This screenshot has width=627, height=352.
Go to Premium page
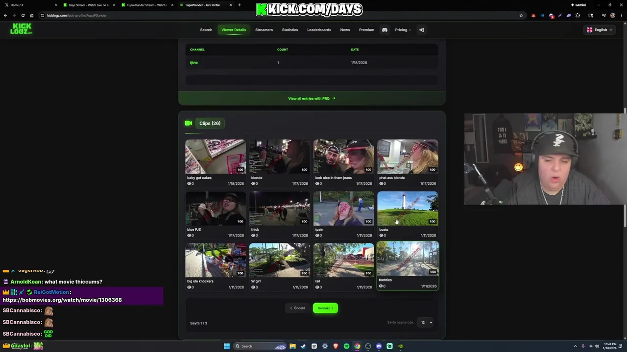(366, 30)
